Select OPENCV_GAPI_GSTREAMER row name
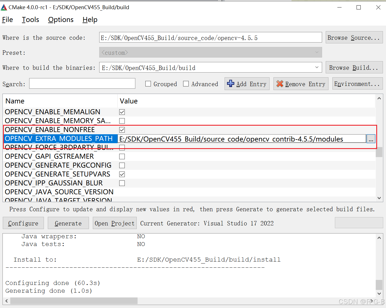Image resolution: width=386 pixels, height=308 pixels. [49, 157]
